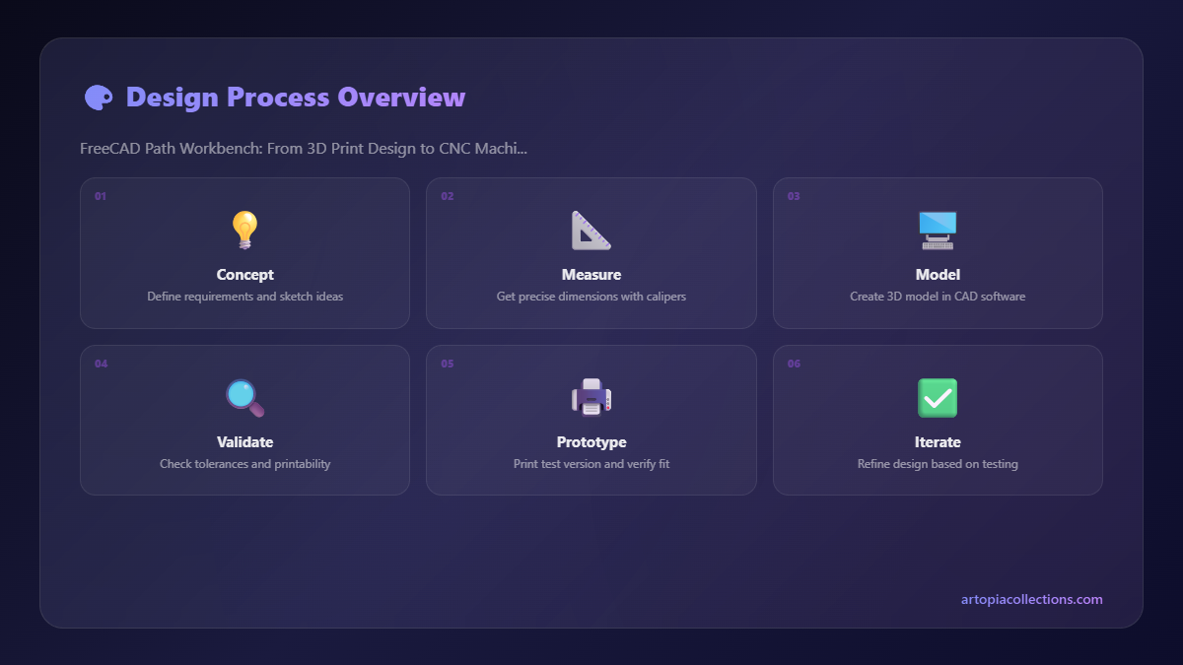
Task: Click the Concept card title
Action: pos(244,274)
